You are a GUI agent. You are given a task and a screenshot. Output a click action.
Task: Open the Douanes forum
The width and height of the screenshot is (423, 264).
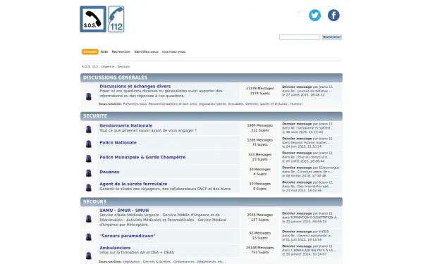pos(109,172)
